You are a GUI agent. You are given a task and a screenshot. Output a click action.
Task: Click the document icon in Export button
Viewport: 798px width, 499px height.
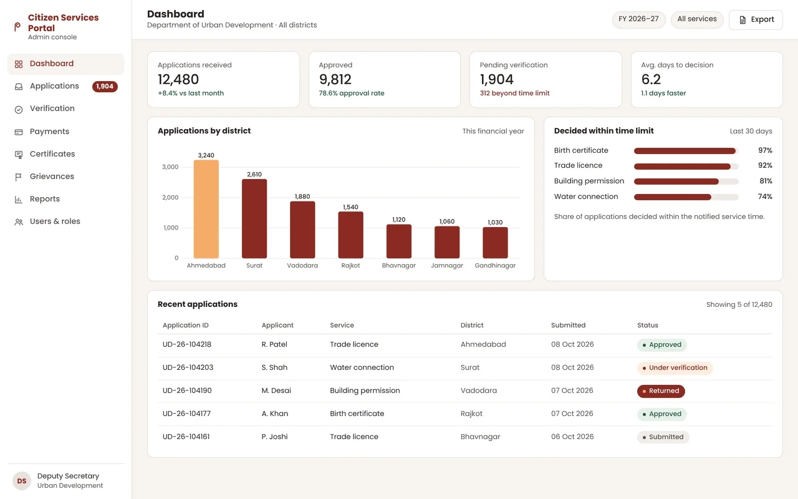point(743,20)
